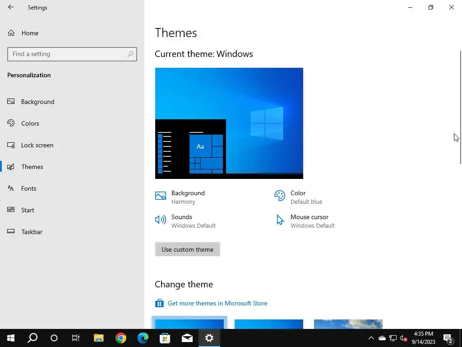Viewport: 462px width, 347px height.
Task: Select the sky and clouds theme thumbnail
Action: 348,324
